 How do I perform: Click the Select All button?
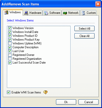[84, 29]
